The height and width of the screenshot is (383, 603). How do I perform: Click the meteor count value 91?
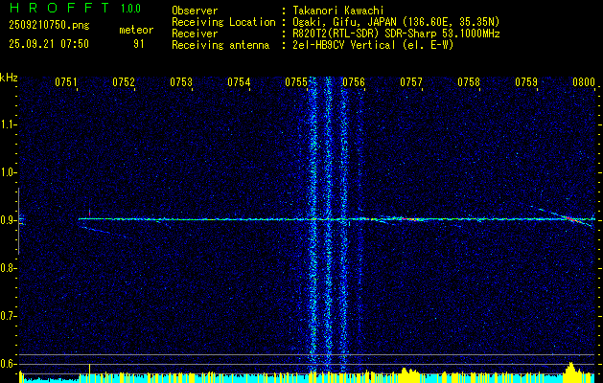(x=139, y=44)
